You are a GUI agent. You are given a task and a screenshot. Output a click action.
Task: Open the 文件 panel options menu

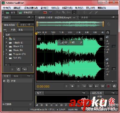click(x=29, y=17)
